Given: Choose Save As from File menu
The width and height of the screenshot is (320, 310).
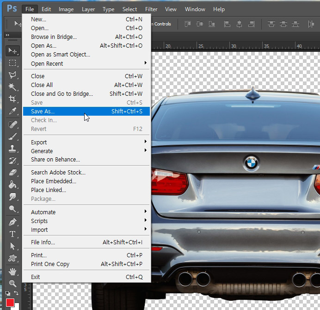Looking at the screenshot, I should click(86, 112).
